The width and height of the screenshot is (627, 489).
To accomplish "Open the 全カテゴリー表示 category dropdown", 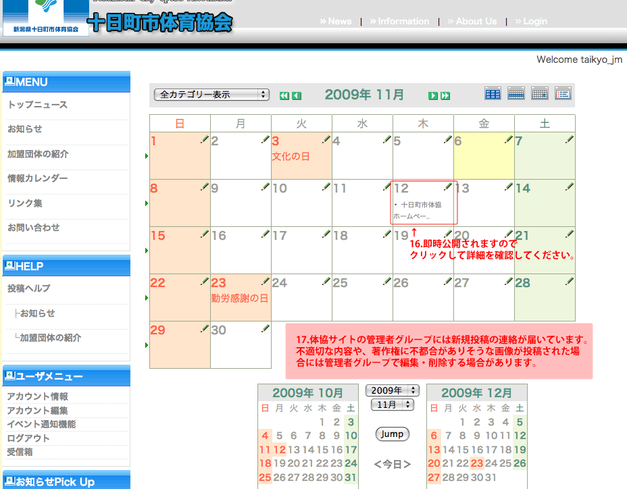I will [x=211, y=95].
